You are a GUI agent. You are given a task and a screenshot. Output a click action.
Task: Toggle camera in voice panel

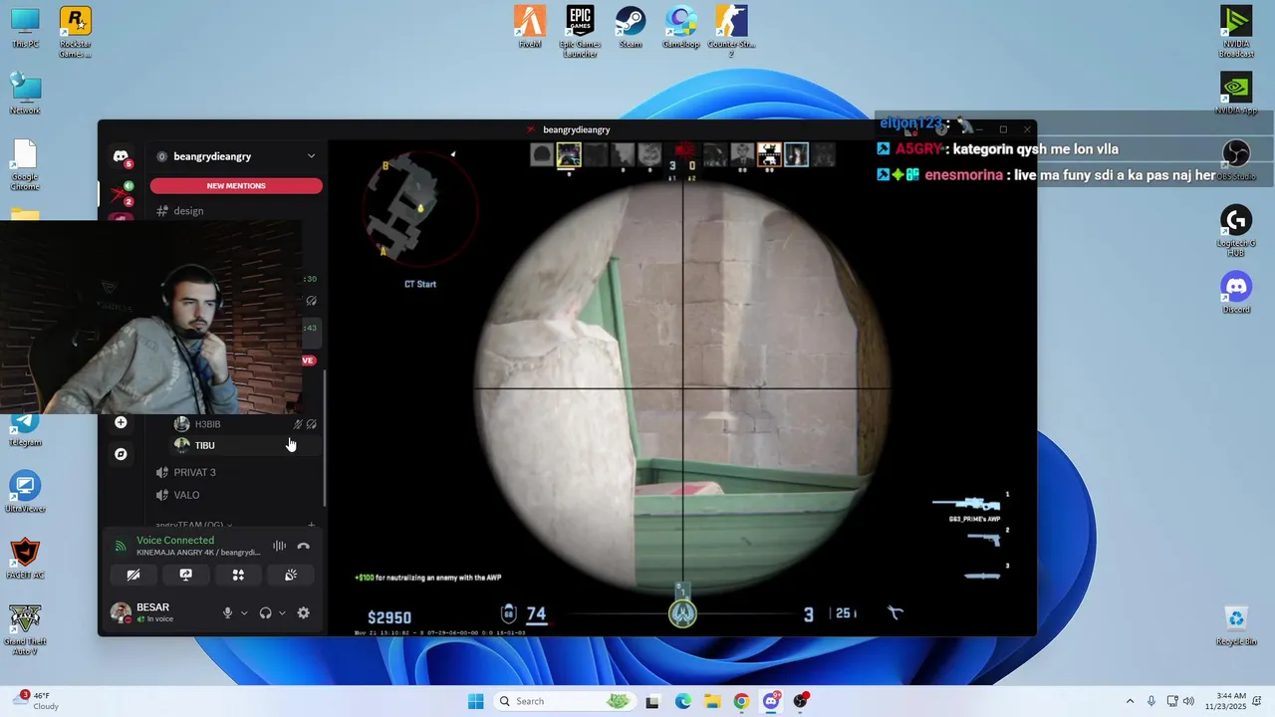(133, 575)
